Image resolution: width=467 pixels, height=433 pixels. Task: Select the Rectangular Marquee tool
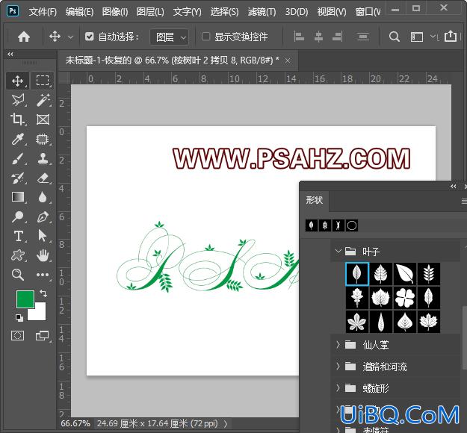(x=43, y=81)
